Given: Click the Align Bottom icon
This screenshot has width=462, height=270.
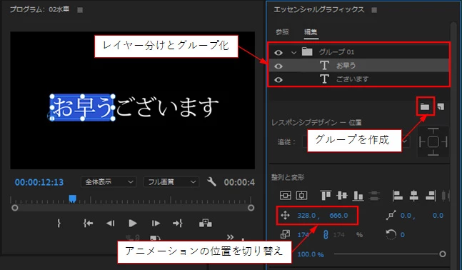Looking at the screenshot, I should coord(358,195).
